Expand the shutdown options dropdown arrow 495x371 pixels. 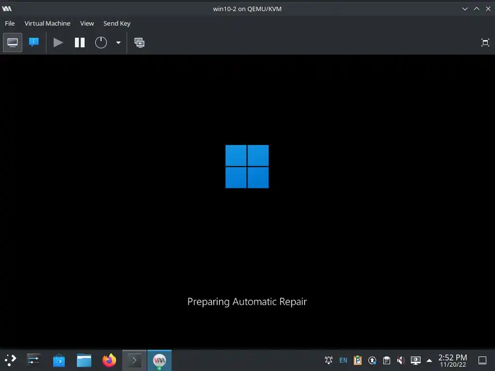pyautogui.click(x=118, y=43)
